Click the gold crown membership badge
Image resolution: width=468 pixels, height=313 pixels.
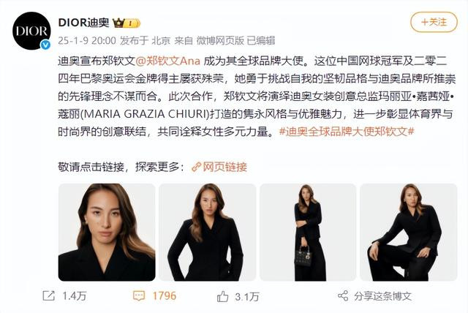(x=126, y=23)
